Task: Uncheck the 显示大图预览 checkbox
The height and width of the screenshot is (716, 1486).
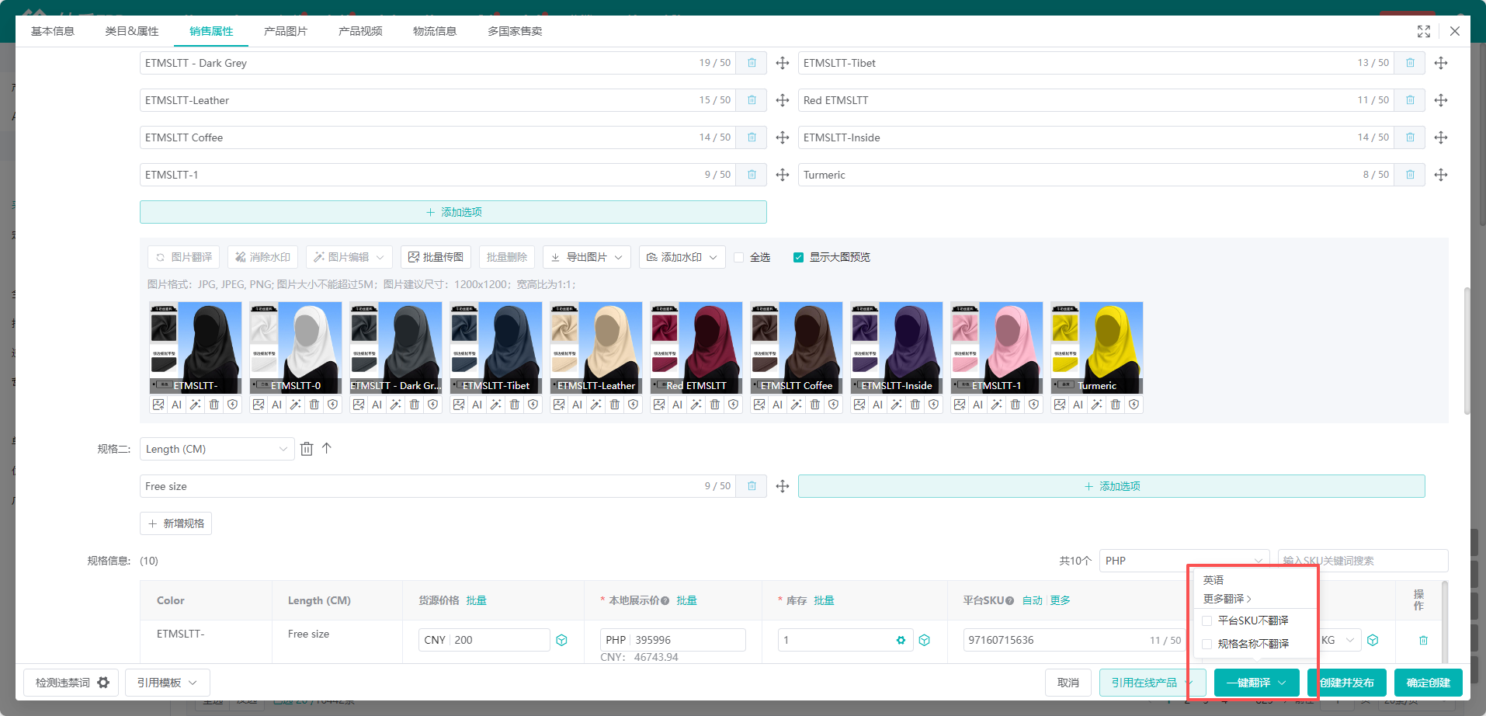Action: pyautogui.click(x=798, y=258)
